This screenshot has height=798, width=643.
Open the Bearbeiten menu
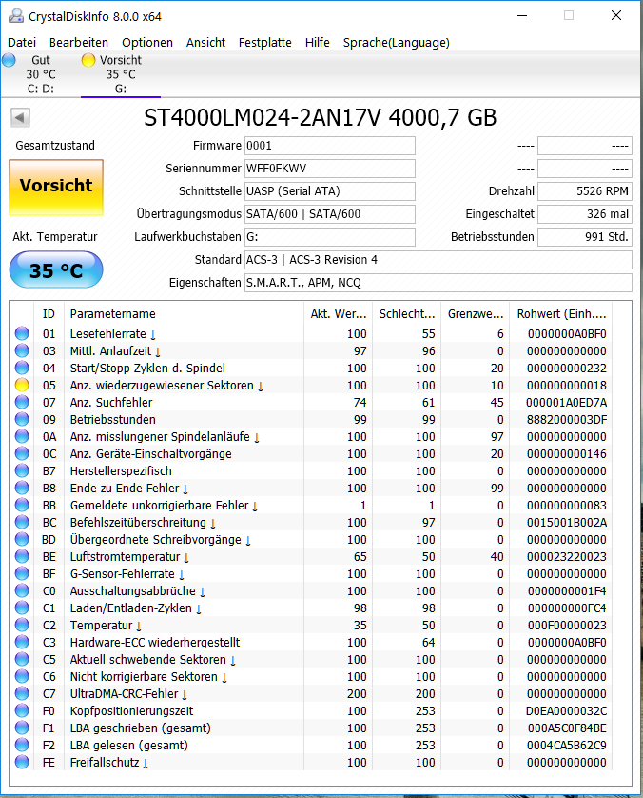pyautogui.click(x=79, y=43)
